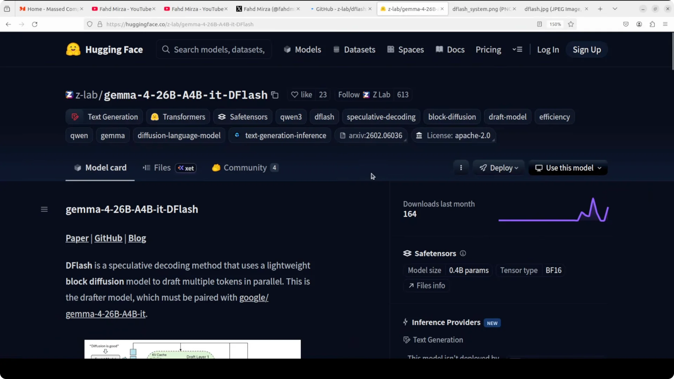
Task: Open the GitHub link in model card
Action: [108, 238]
